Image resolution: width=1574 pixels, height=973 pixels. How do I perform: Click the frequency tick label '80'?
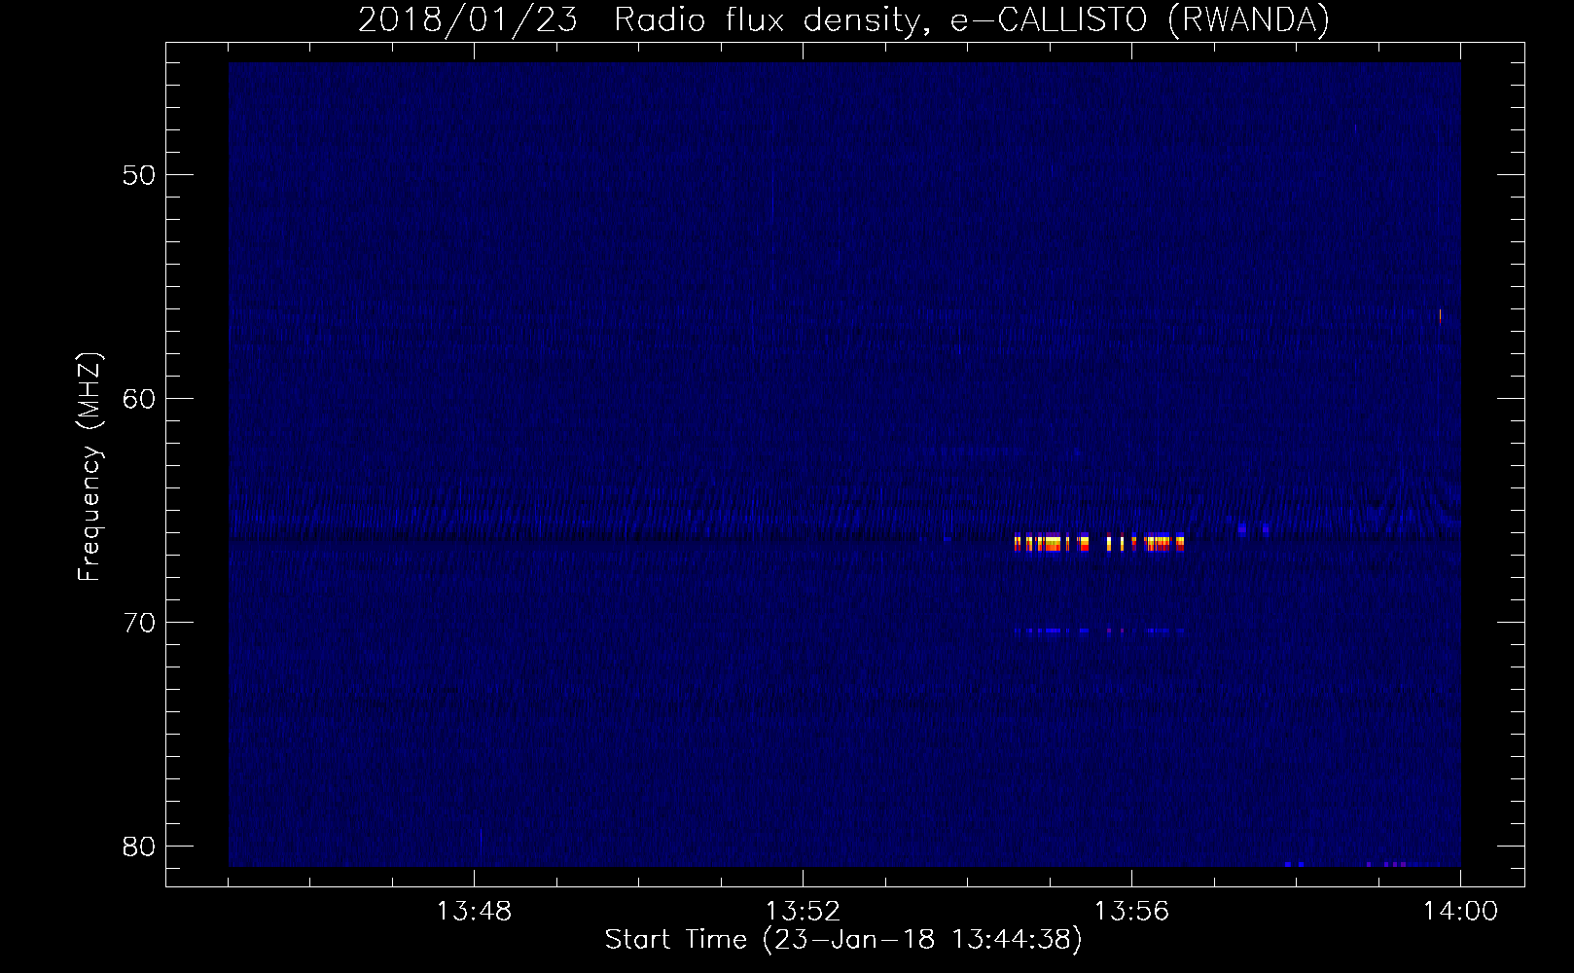coord(140,847)
